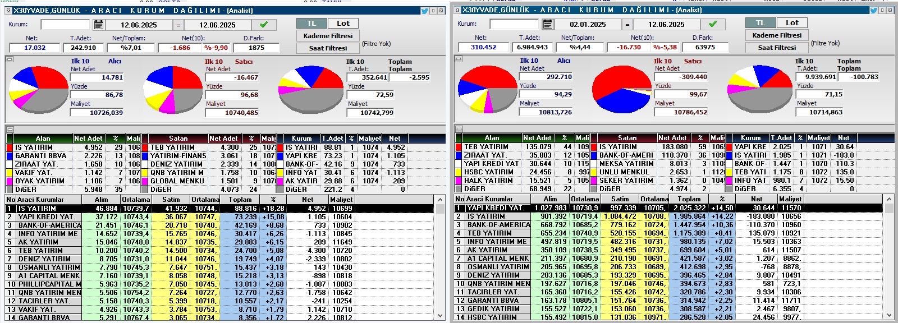Click white swatch next to MEKSA YATIRIM
Screen dimensions: 898x323
(x=594, y=164)
